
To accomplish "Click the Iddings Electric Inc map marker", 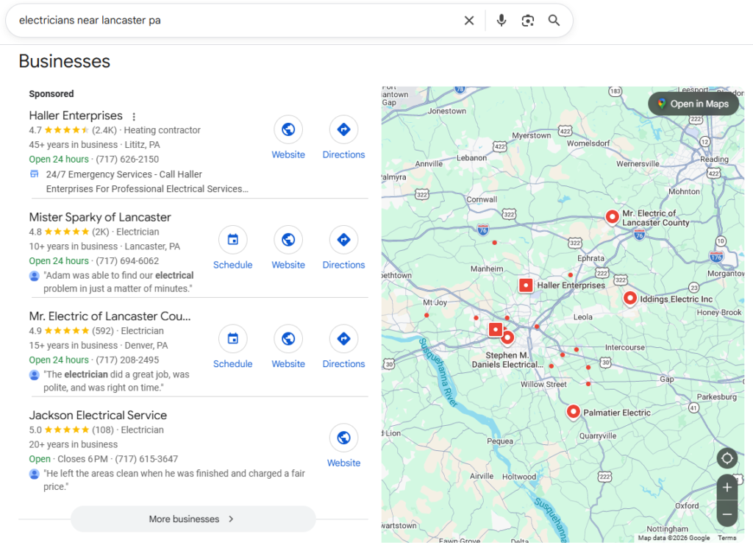I will coord(630,298).
